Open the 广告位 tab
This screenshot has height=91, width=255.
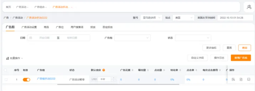coord(60,27)
